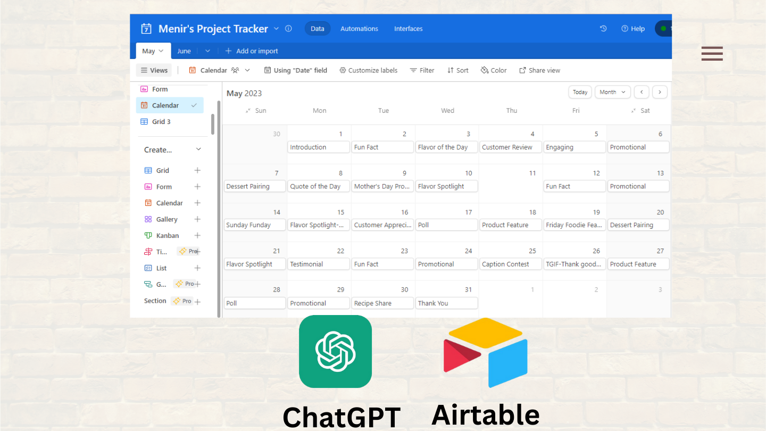This screenshot has height=431, width=766.
Task: Open the Customer Appreci... event on May 16
Action: pos(382,225)
